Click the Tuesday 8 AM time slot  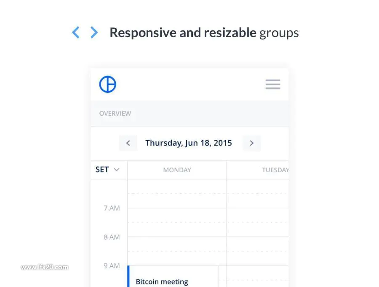(x=258, y=251)
